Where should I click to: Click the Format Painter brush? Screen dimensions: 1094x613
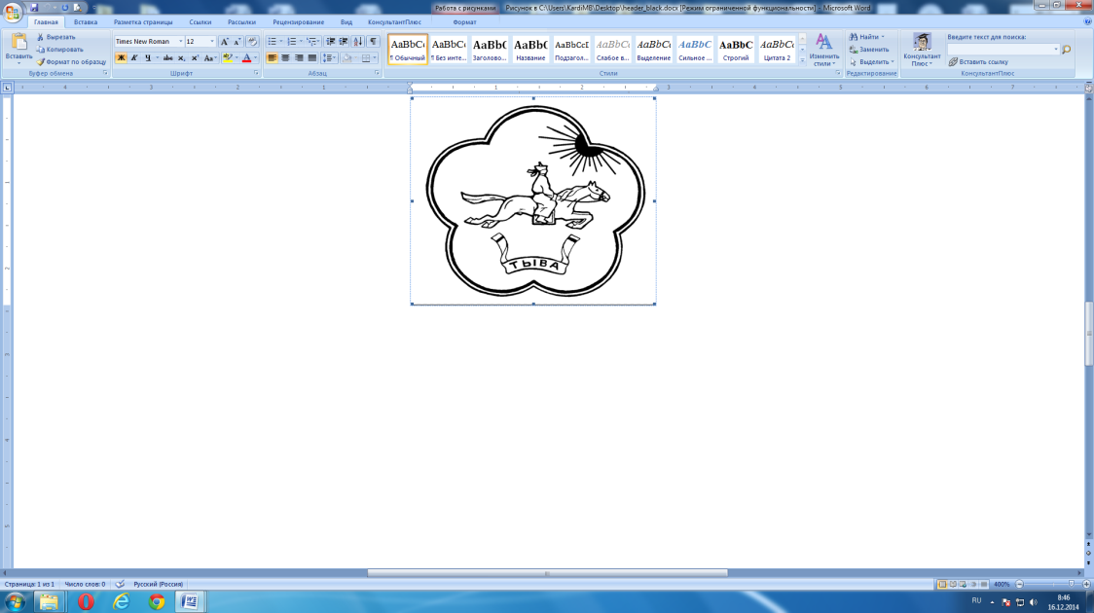40,61
